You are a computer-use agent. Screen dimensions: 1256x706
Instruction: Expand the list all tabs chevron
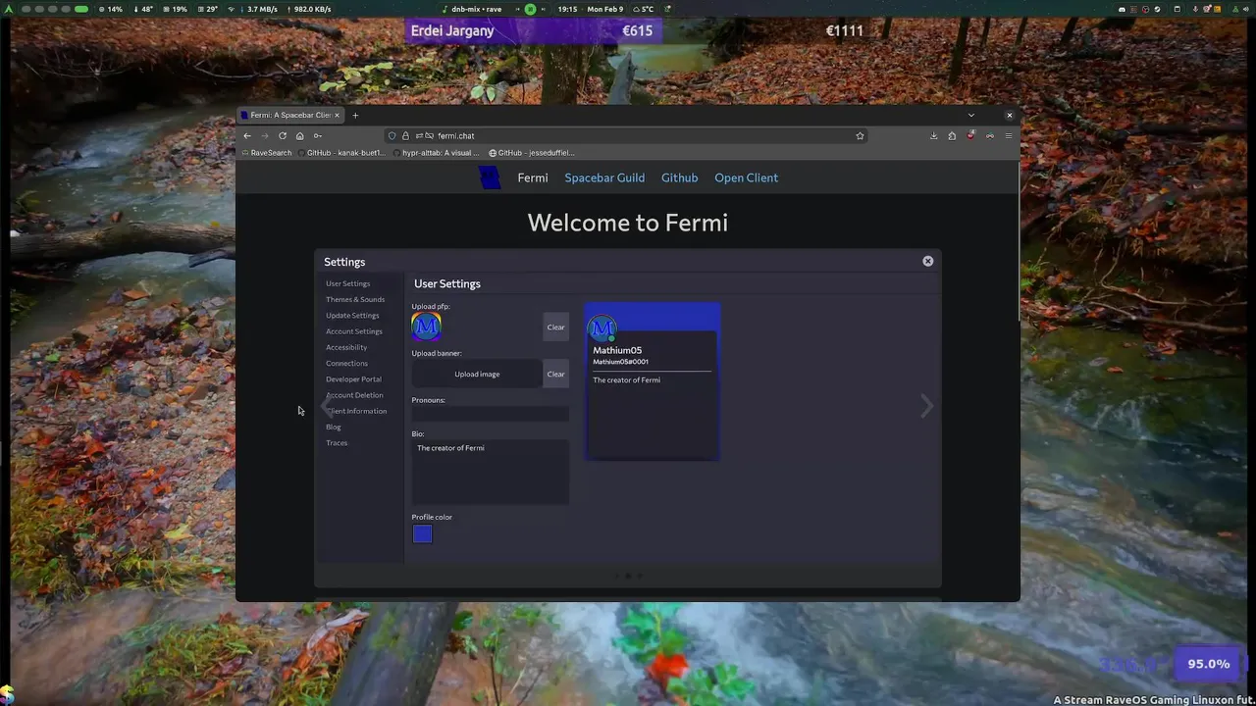pos(971,115)
